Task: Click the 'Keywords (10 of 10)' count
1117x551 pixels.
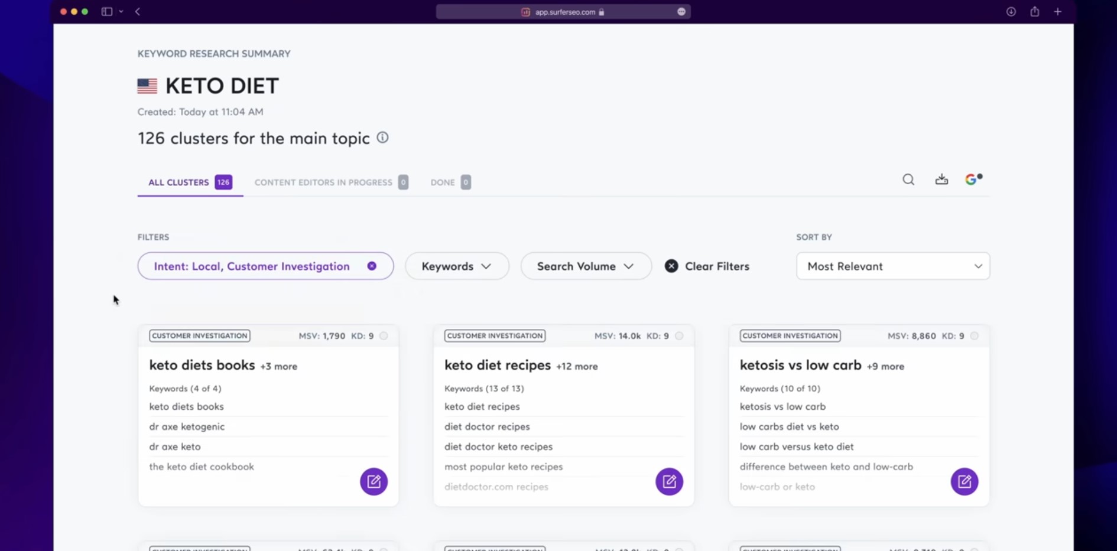Action: pyautogui.click(x=780, y=389)
